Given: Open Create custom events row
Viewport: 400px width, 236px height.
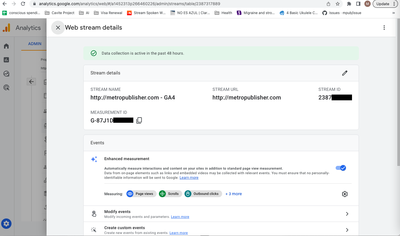Looking at the screenshot, I should coord(221,229).
